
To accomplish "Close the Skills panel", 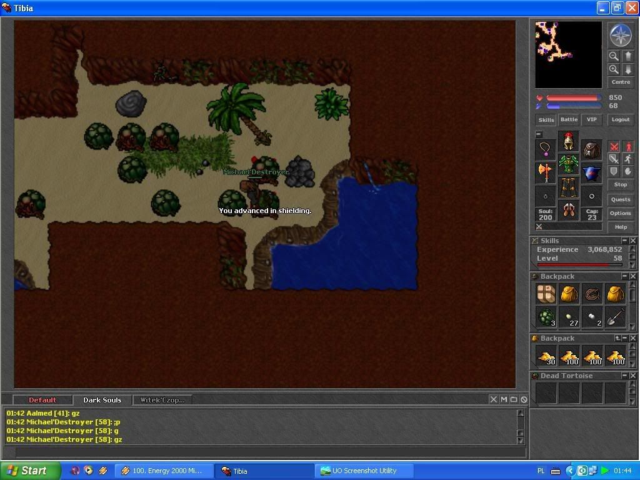I will tap(632, 241).
